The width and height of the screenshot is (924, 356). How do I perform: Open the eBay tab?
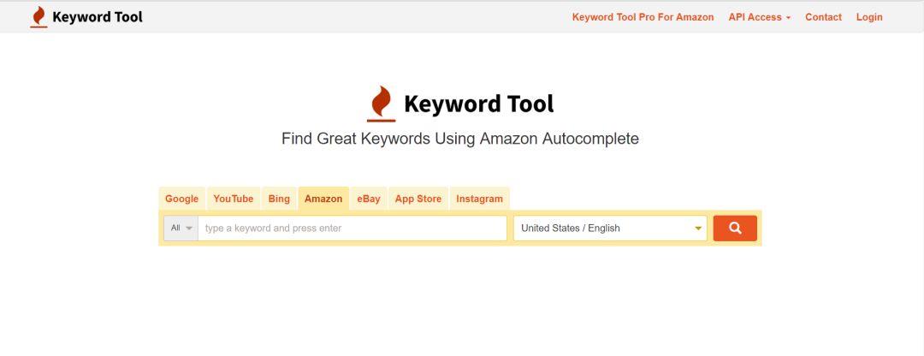[368, 199]
